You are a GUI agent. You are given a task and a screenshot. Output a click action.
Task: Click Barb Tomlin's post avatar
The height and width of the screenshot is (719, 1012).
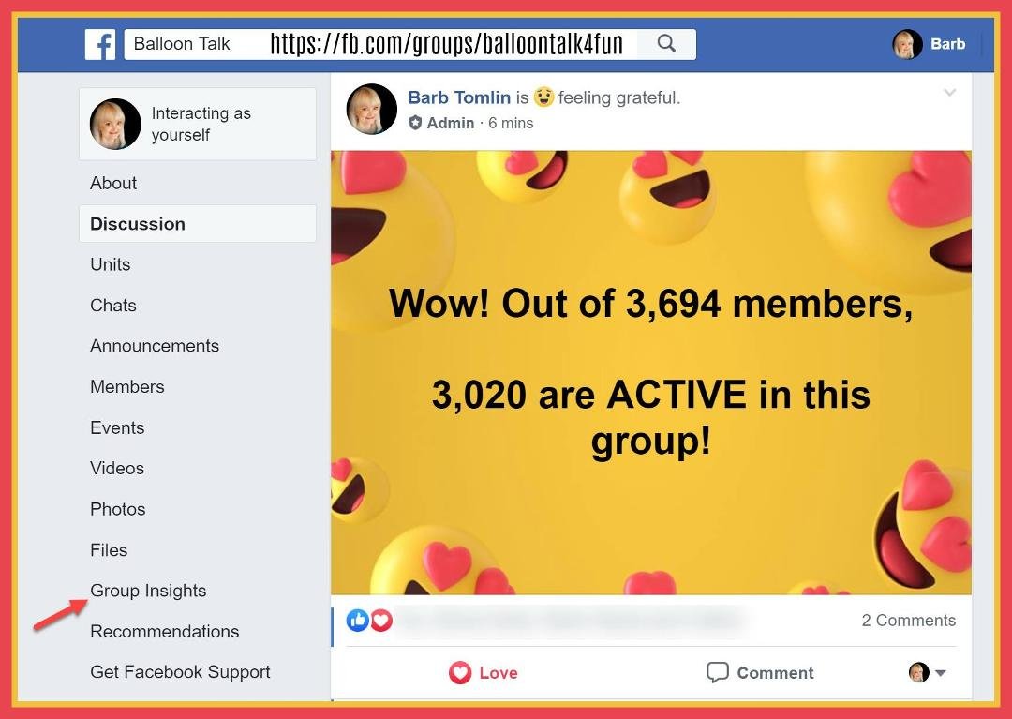(x=372, y=109)
